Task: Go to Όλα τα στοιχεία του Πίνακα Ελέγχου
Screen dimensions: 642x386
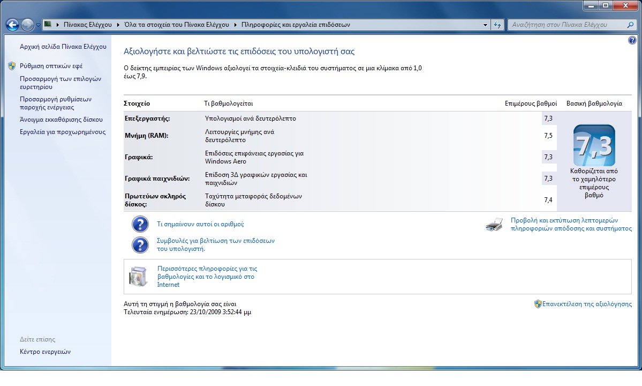Action: pyautogui.click(x=177, y=25)
